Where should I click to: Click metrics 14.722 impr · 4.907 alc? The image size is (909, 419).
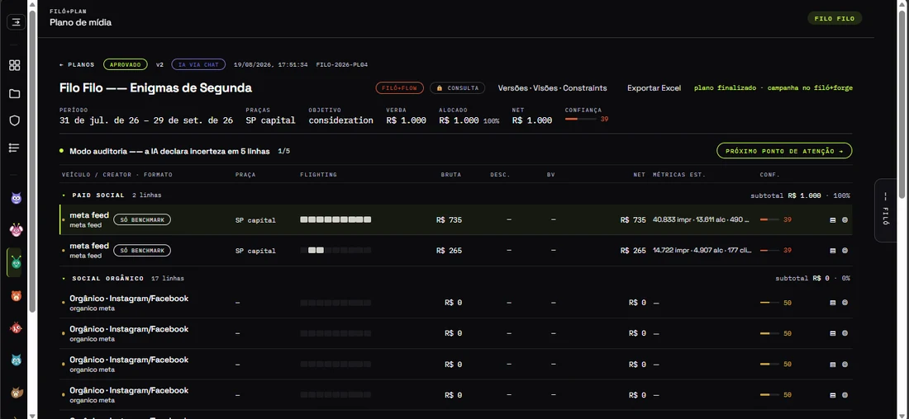click(701, 251)
